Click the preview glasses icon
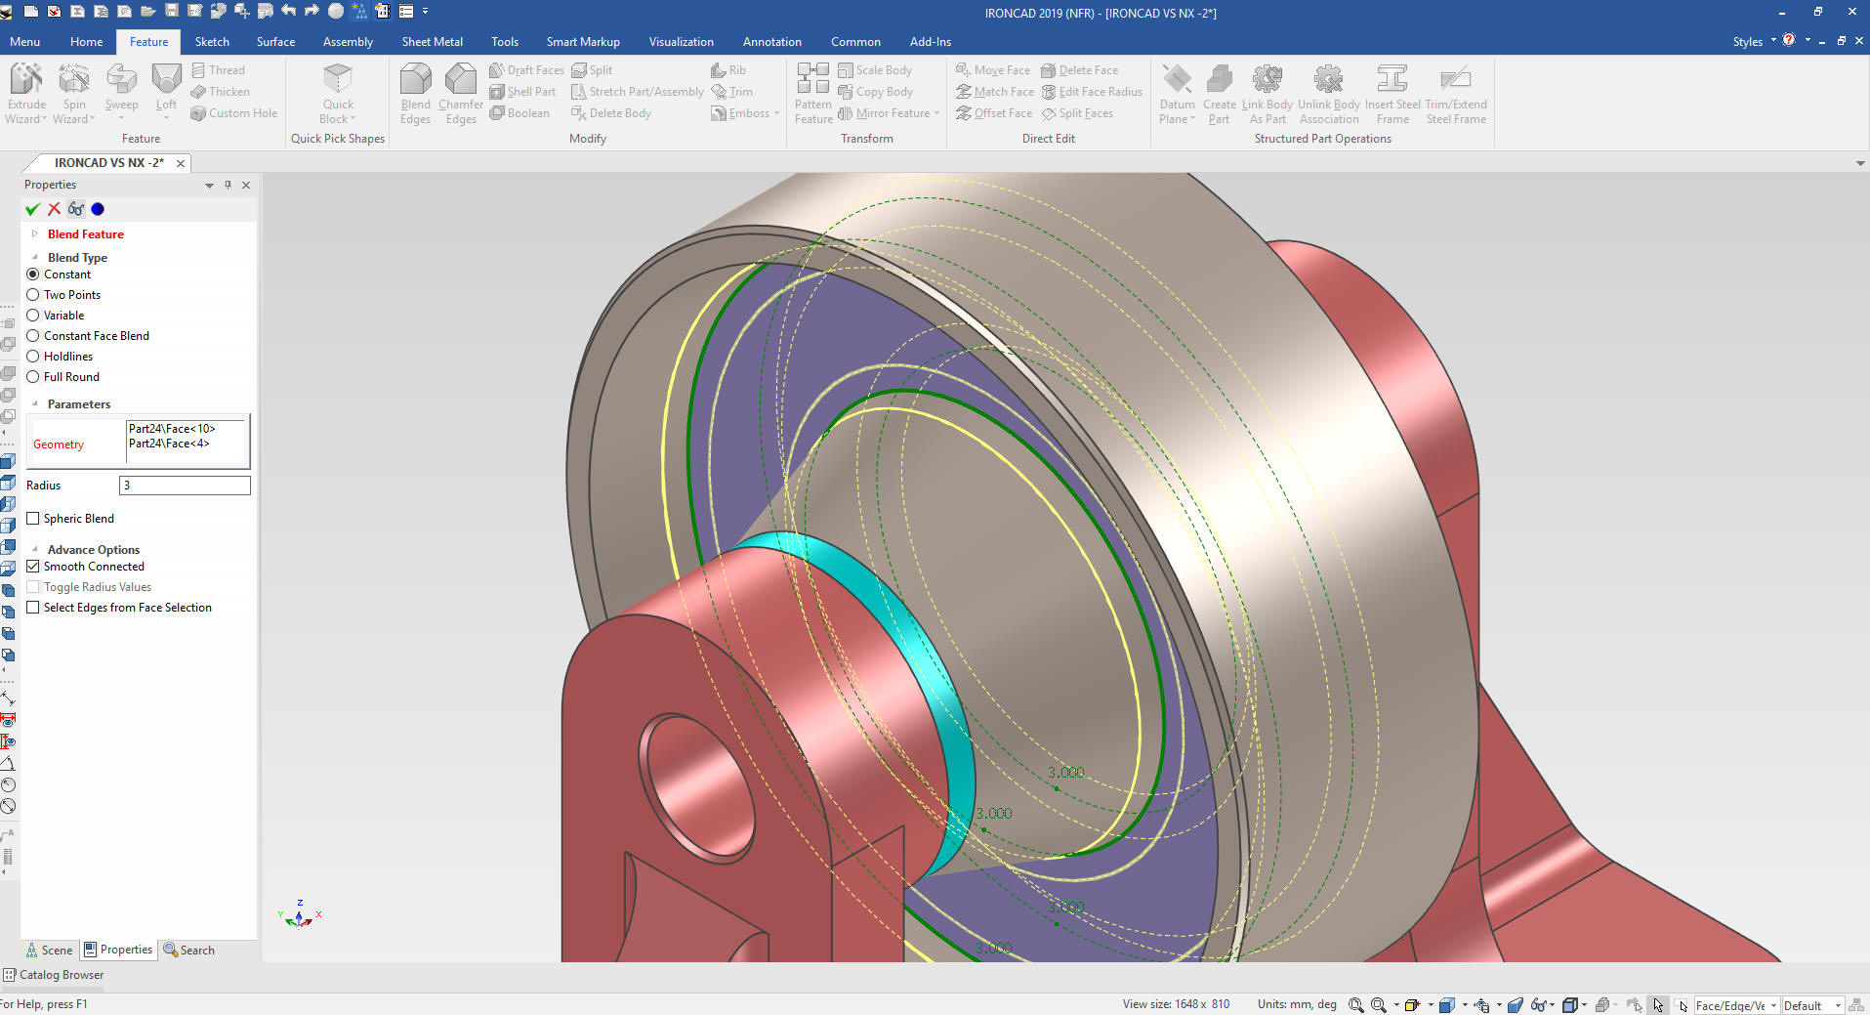The image size is (1870, 1015). (x=75, y=209)
